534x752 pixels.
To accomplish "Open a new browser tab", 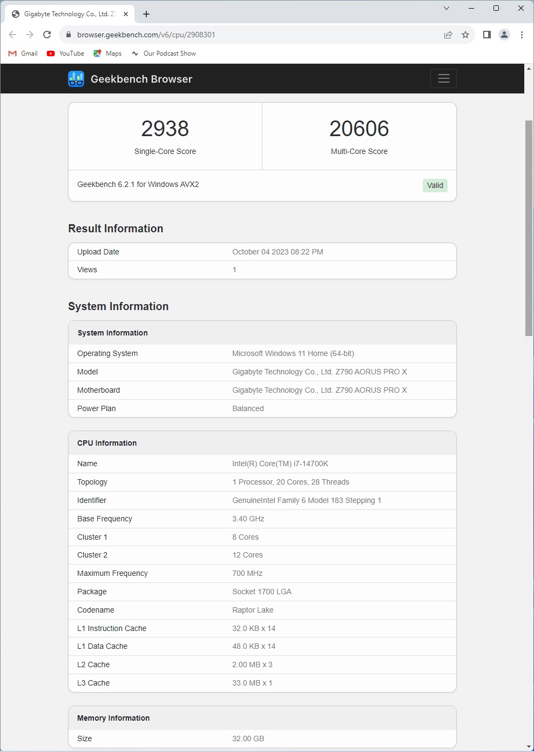I will coord(146,14).
